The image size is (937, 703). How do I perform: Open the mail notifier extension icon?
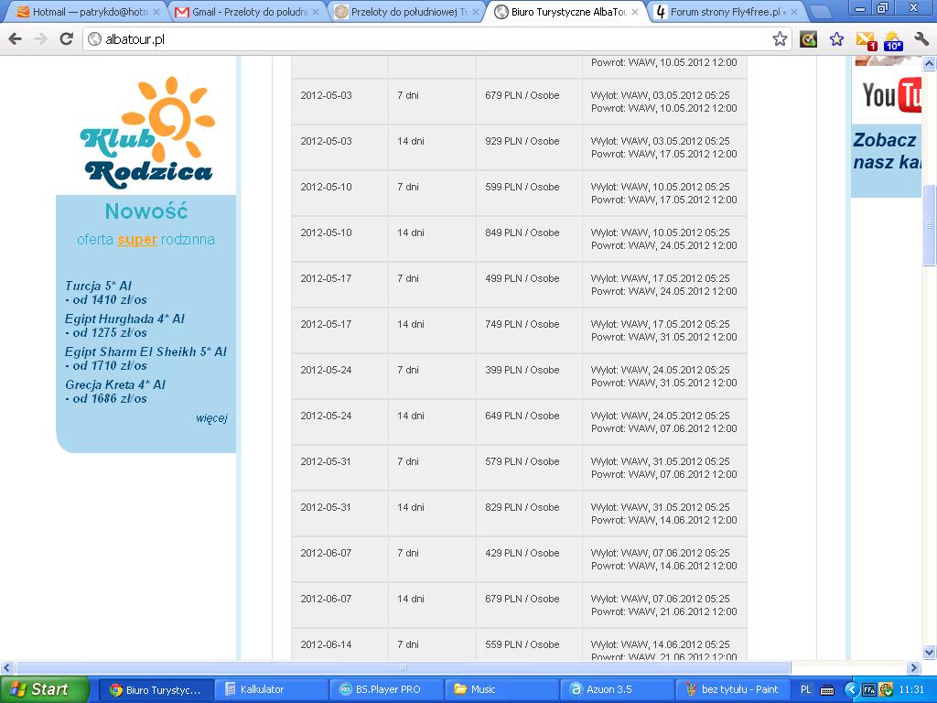tap(866, 40)
